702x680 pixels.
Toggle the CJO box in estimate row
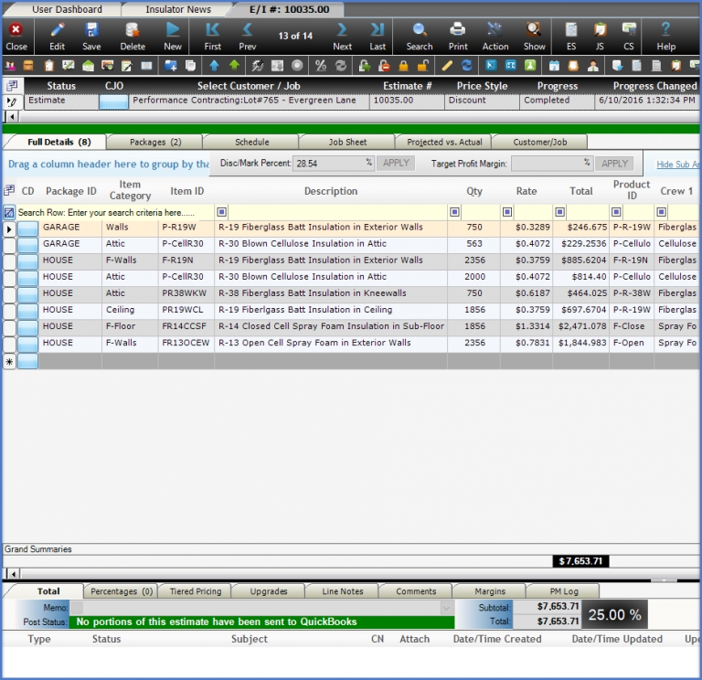pyautogui.click(x=113, y=101)
